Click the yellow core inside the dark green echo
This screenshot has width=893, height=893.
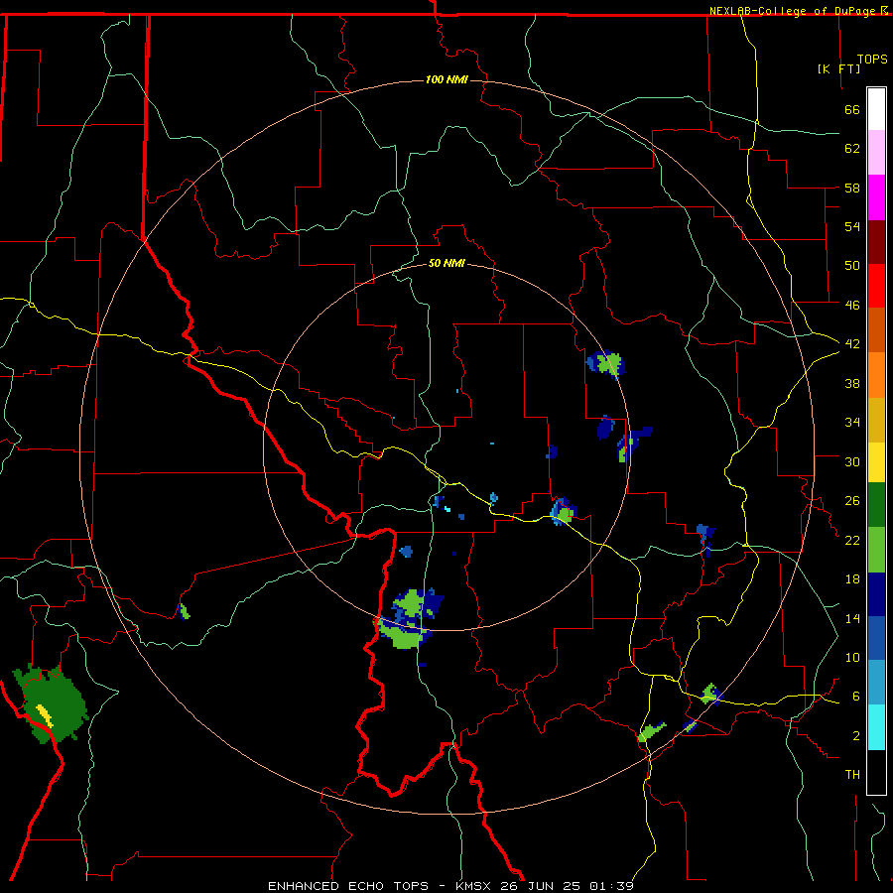45,715
